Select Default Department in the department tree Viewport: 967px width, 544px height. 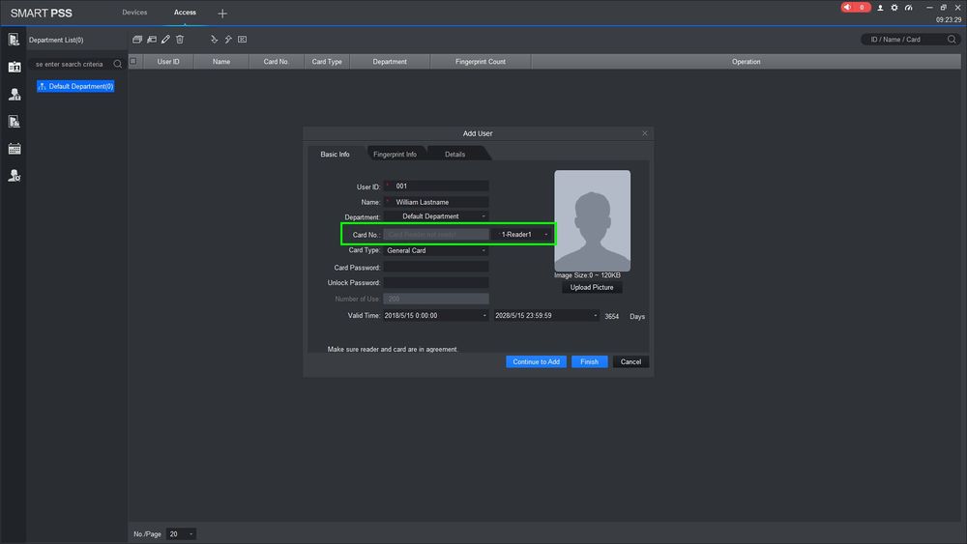[76, 87]
